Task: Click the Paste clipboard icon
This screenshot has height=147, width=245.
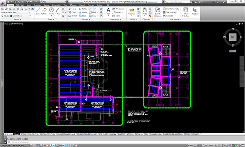Action: coord(145,11)
